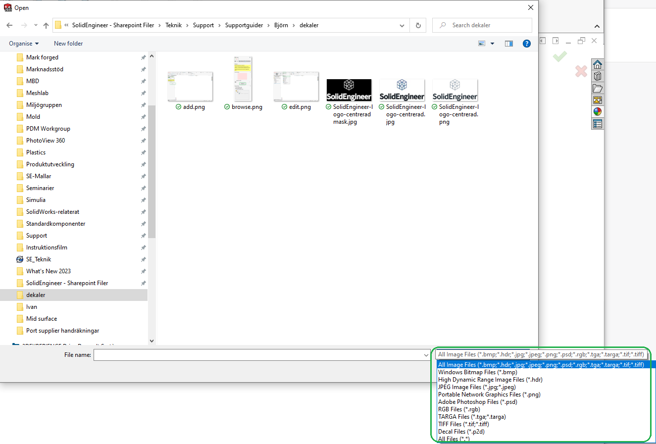This screenshot has height=444, width=656.
Task: Expand the address bar history dropdown
Action: 402,25
